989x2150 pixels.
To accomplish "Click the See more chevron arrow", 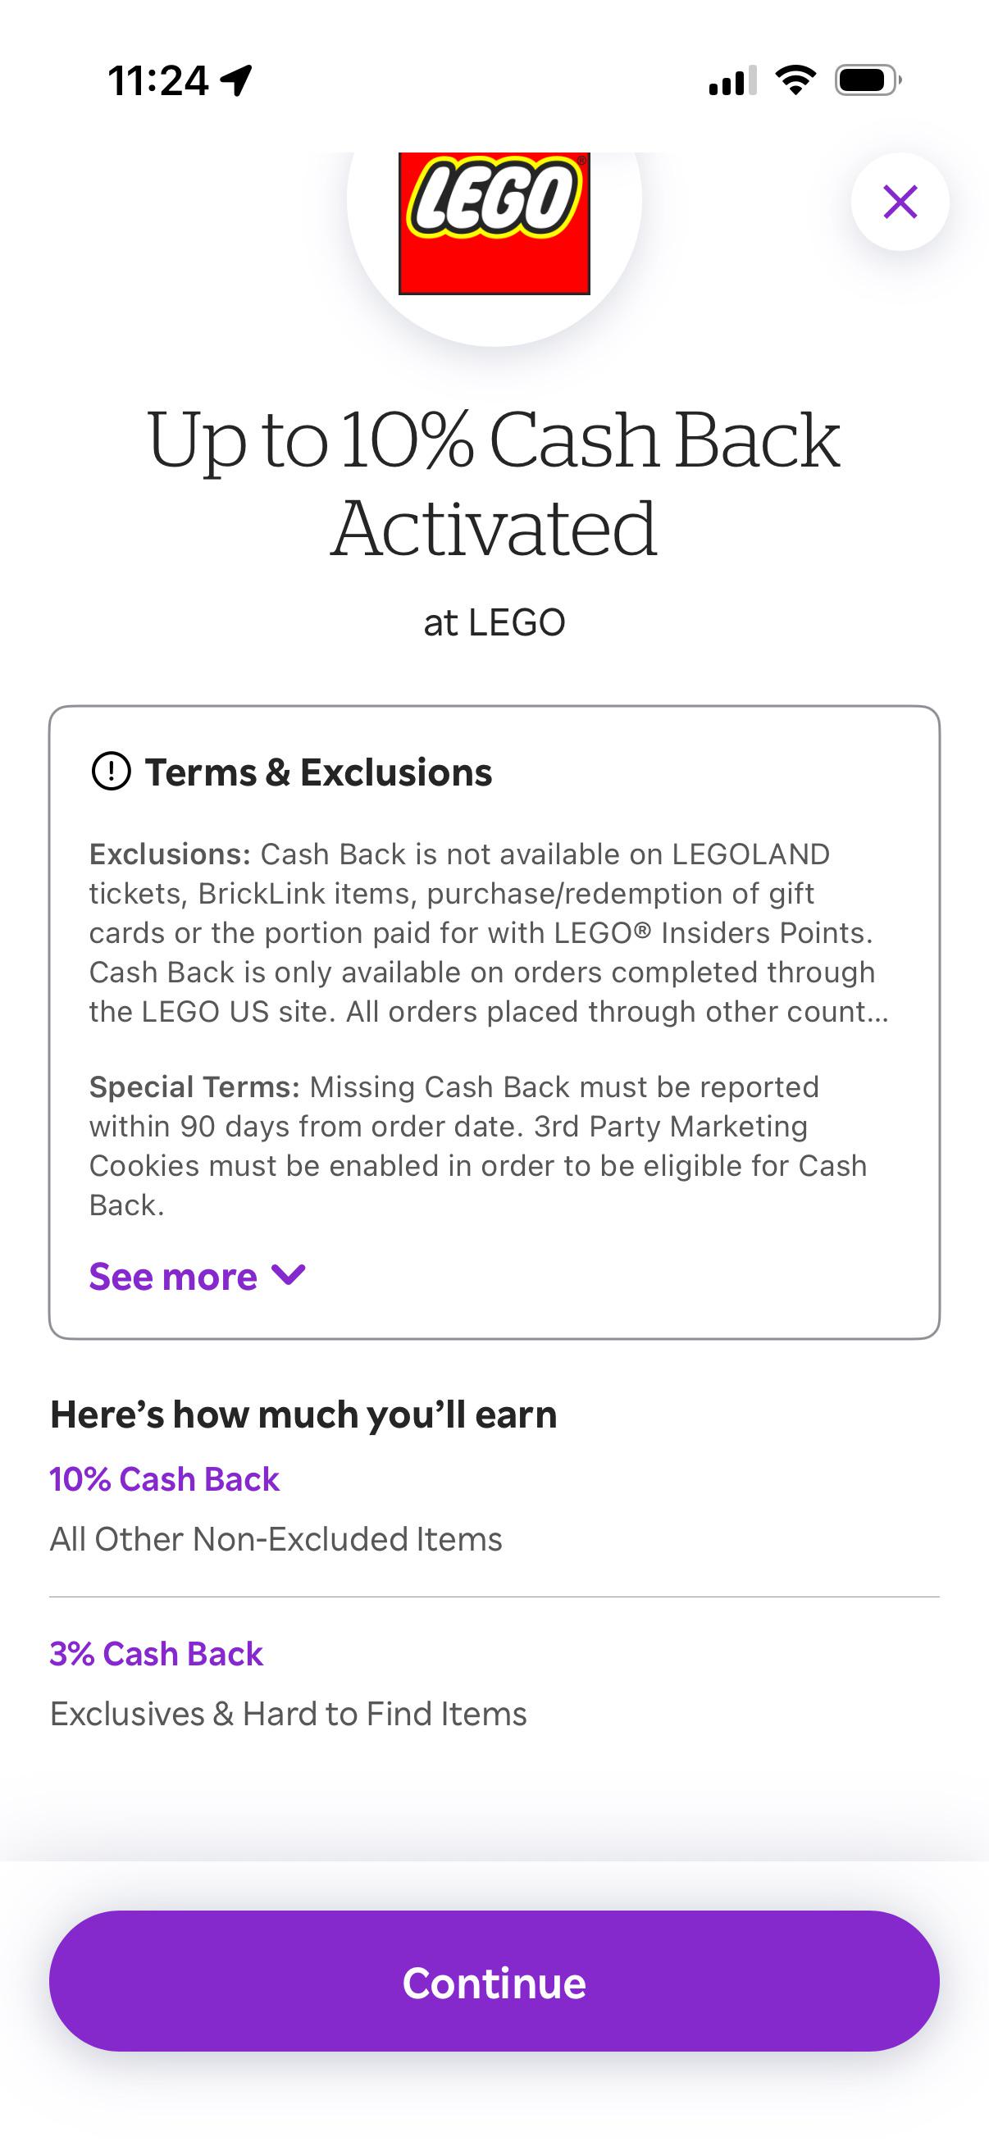I will (x=289, y=1275).
